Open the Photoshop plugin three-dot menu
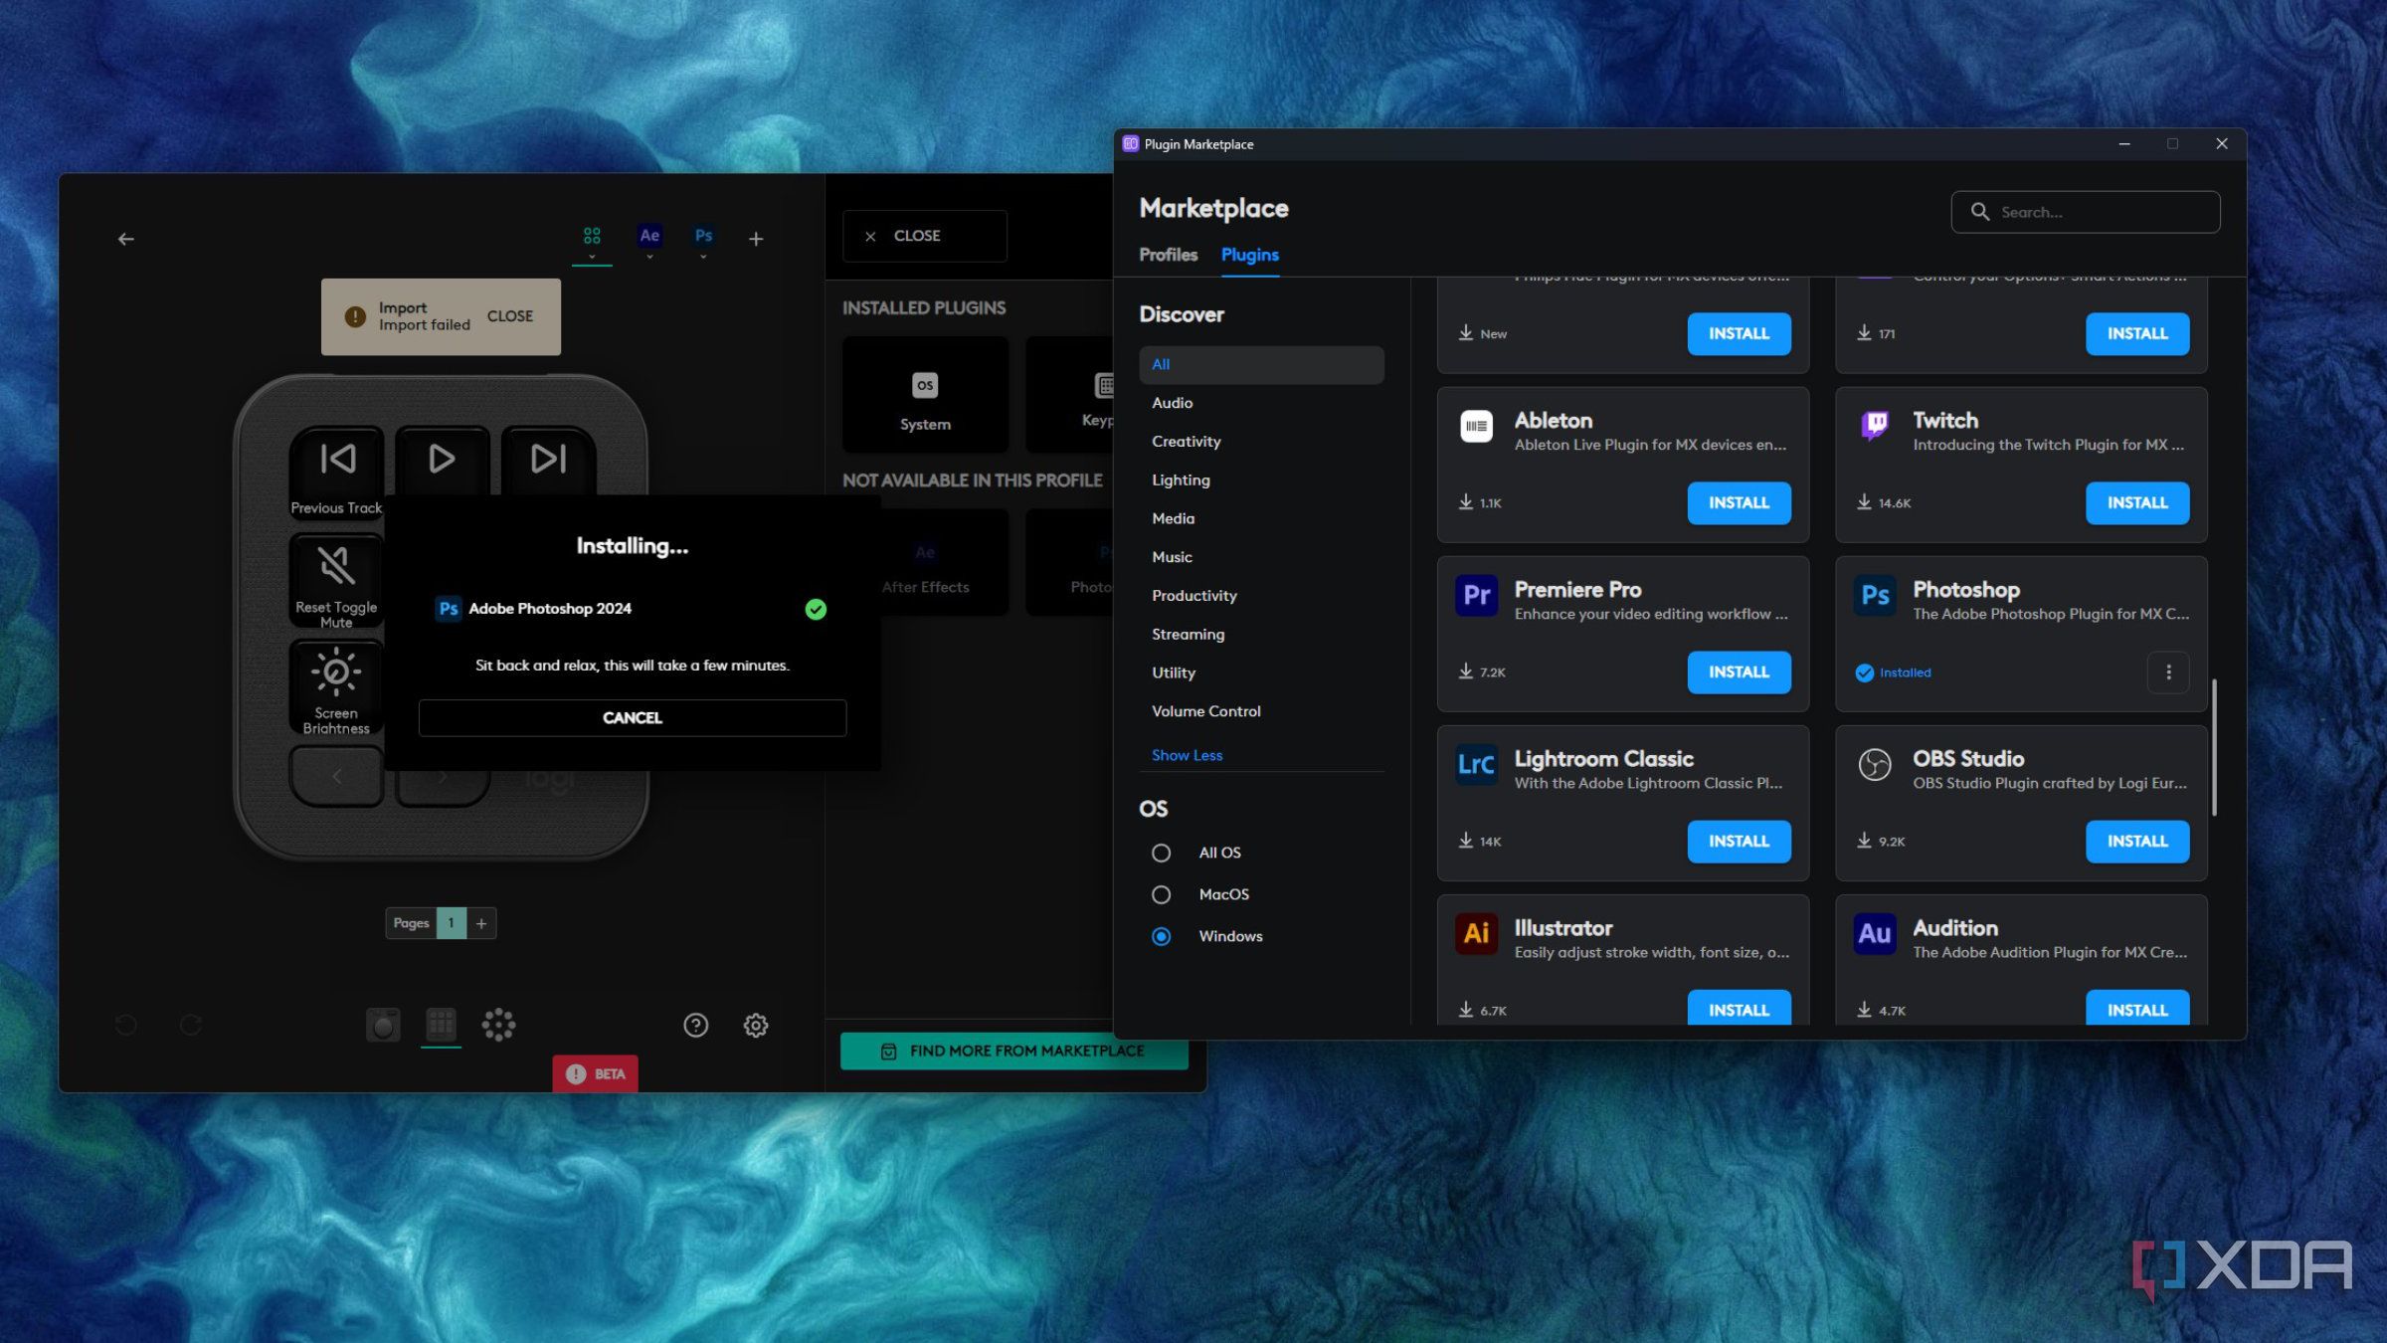2387x1343 pixels. coord(2168,672)
